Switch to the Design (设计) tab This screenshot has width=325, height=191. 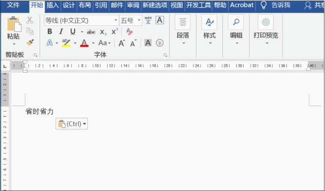(x=69, y=5)
